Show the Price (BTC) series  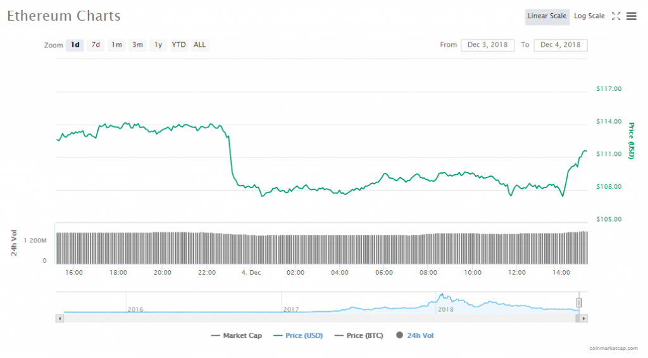click(x=358, y=335)
